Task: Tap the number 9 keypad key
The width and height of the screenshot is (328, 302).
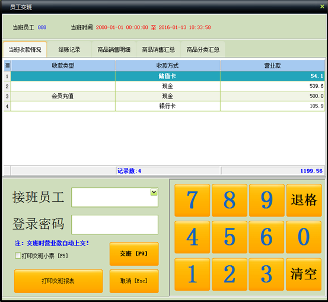Action: click(x=267, y=200)
